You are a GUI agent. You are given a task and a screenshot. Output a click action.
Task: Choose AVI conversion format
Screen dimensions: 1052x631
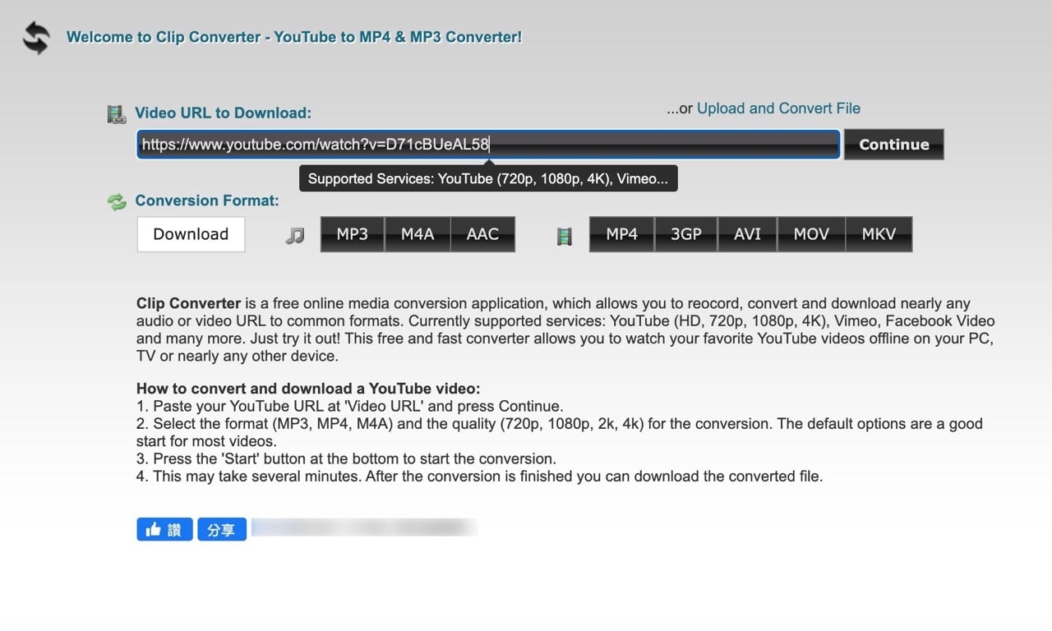click(747, 234)
